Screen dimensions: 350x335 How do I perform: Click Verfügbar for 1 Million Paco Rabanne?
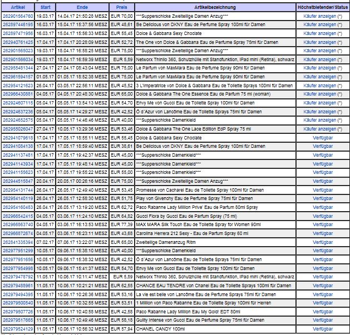point(323,303)
